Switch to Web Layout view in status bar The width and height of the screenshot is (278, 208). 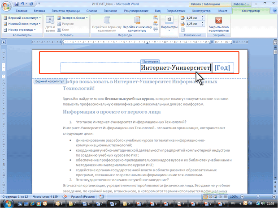tap(215, 197)
